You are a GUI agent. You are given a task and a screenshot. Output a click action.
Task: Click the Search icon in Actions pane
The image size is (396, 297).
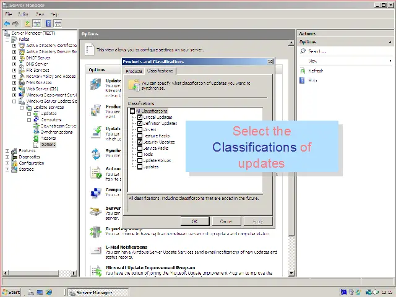303,51
